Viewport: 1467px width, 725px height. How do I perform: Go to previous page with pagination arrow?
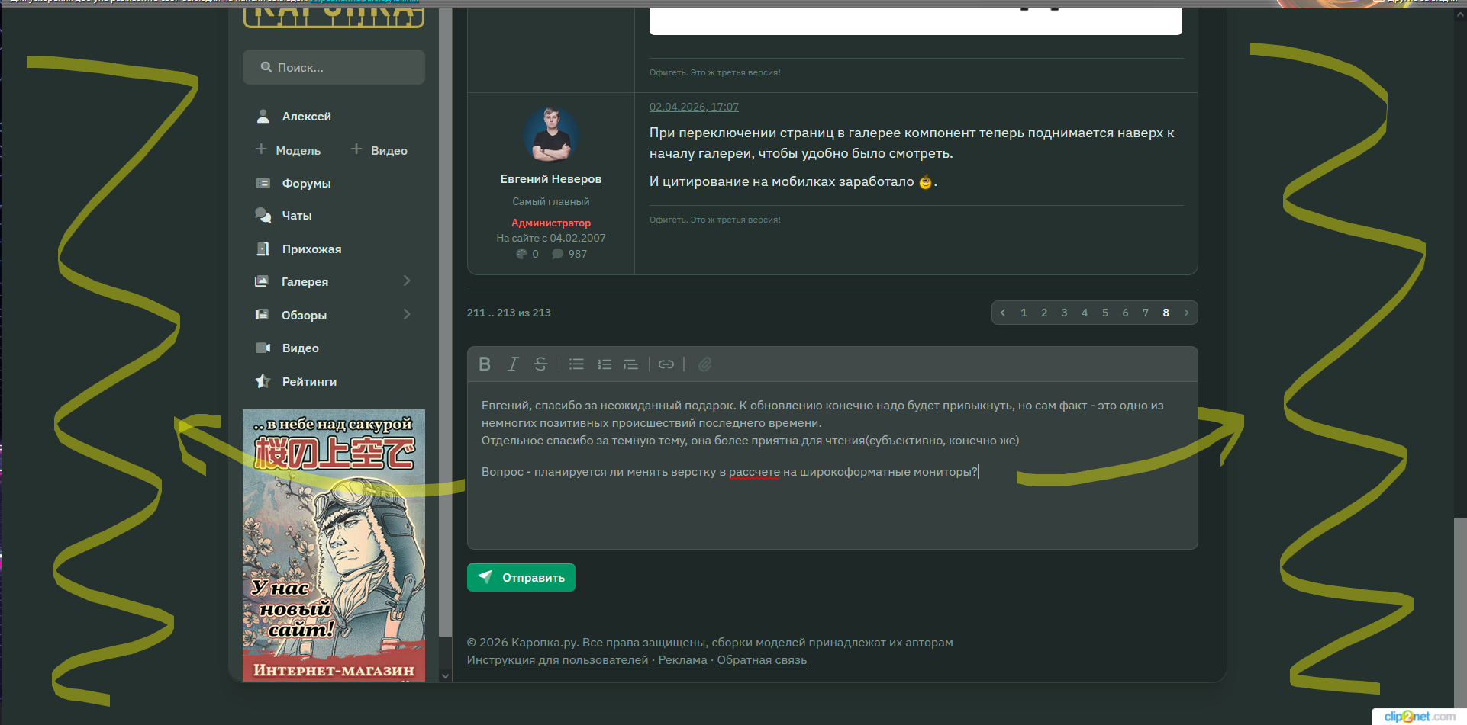(x=1003, y=313)
